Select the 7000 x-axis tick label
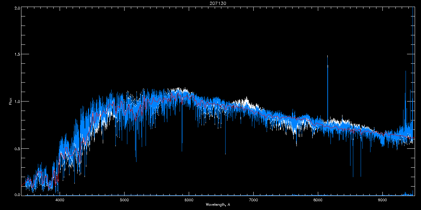Screen dimensions: 421x210 [x=253, y=200]
